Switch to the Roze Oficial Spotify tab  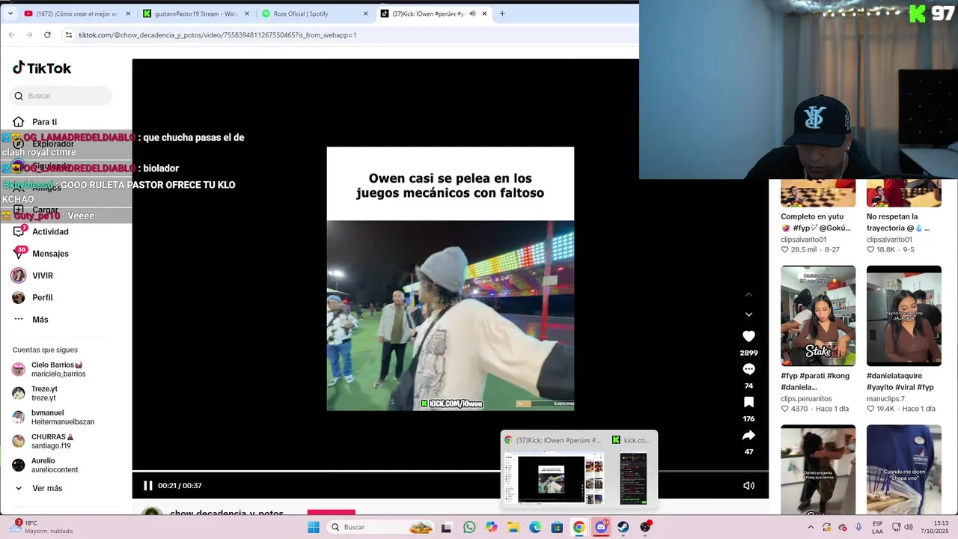pyautogui.click(x=313, y=13)
